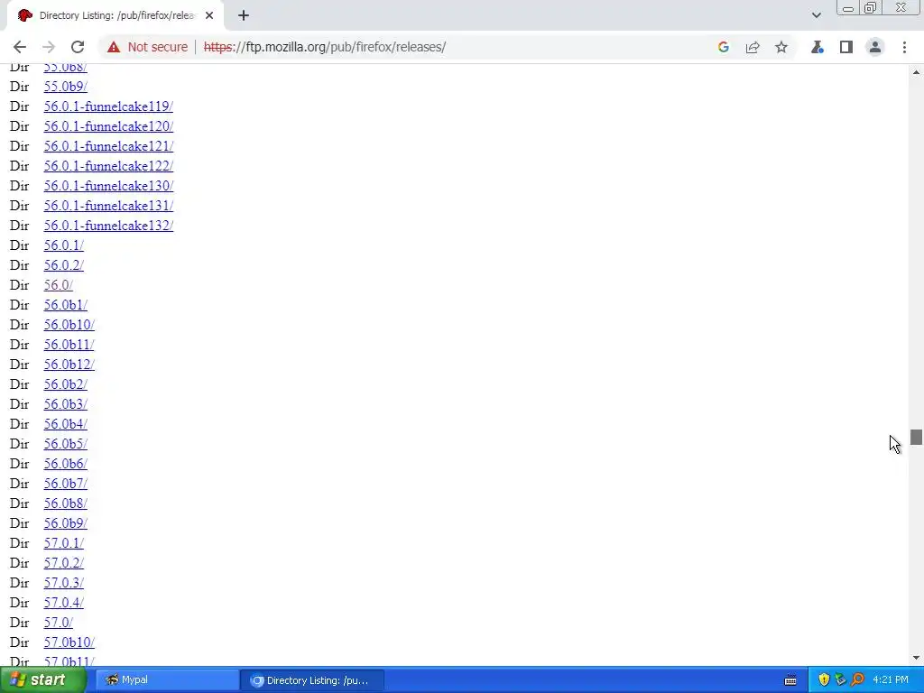Open the 57.0.1/ release folder
The width and height of the screenshot is (924, 693).
point(64,542)
